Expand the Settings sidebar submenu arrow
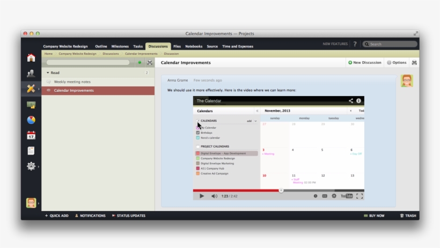Screen dimensions: 440x248 (x=39, y=166)
